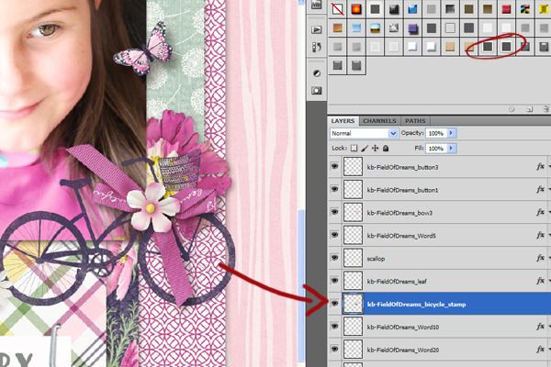The height and width of the screenshot is (367, 551).
Task: Select the scallop layer name
Action: coord(376,259)
